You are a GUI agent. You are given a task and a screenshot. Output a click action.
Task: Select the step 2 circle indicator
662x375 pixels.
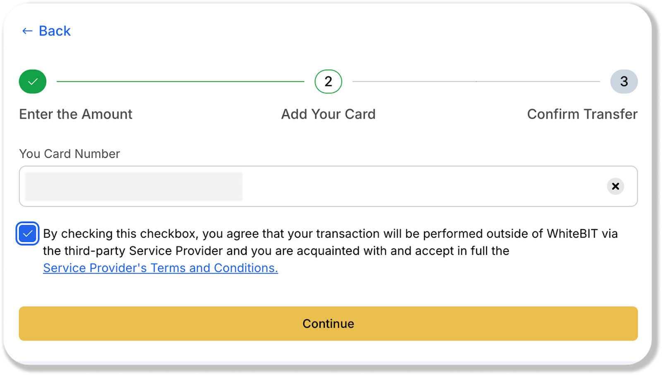(x=328, y=81)
